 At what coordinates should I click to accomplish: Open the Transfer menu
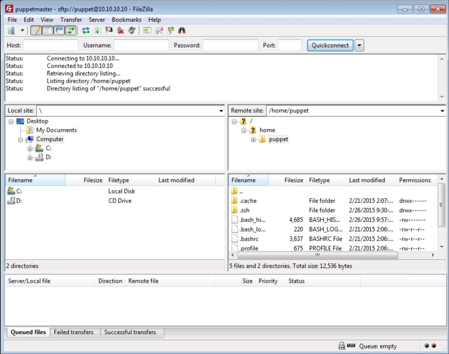point(71,20)
